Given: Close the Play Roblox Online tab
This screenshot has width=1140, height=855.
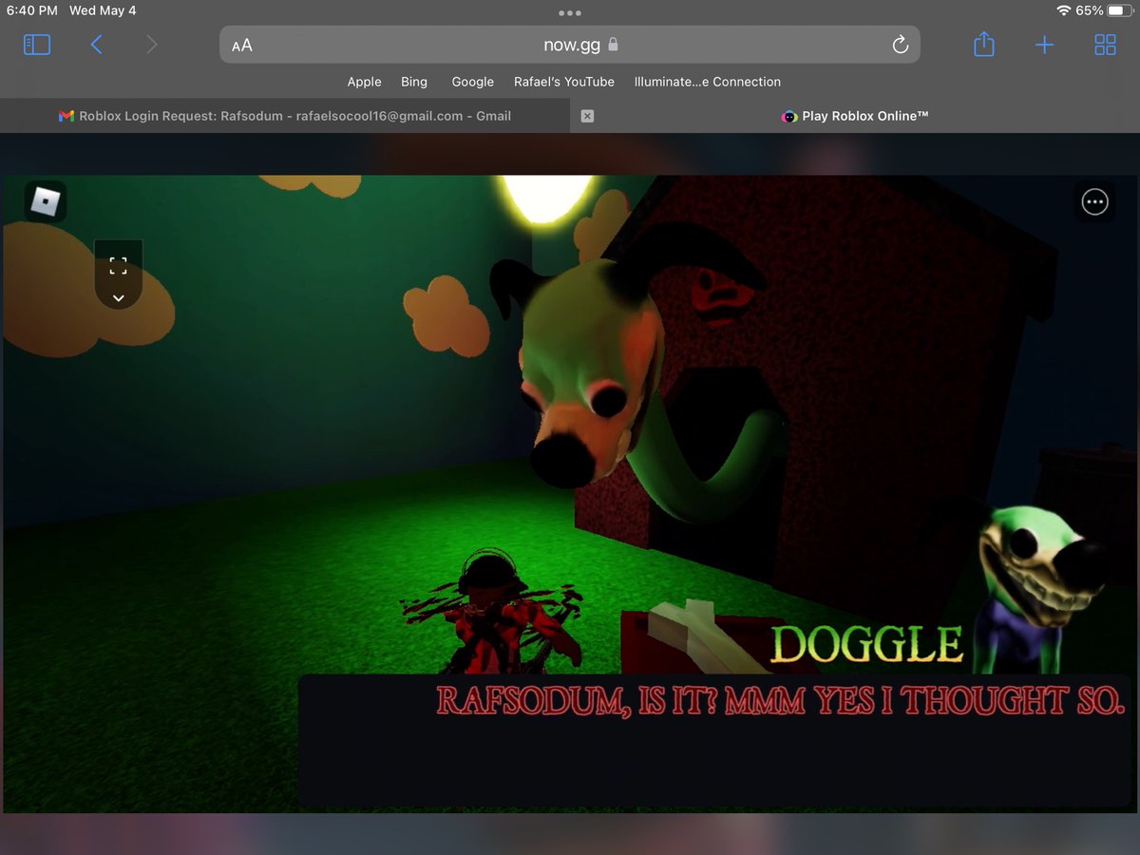Looking at the screenshot, I should [587, 116].
